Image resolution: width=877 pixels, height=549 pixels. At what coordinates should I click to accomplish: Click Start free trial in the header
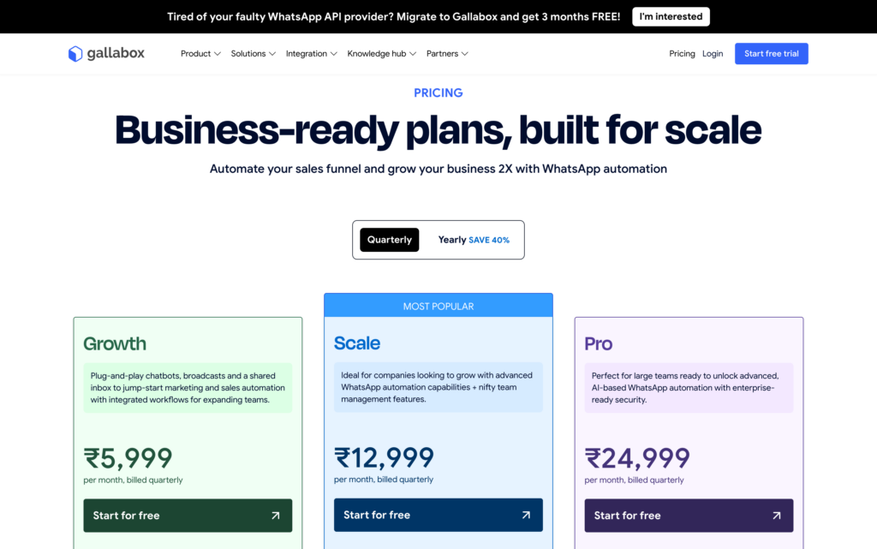click(x=771, y=53)
